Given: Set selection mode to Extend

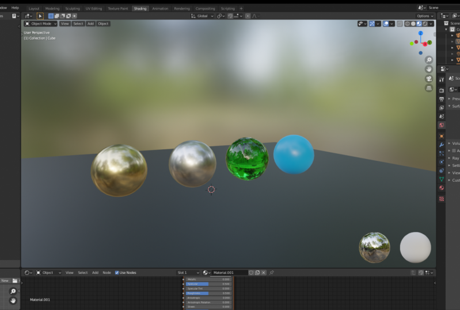Looking at the screenshot, I should click(x=56, y=16).
